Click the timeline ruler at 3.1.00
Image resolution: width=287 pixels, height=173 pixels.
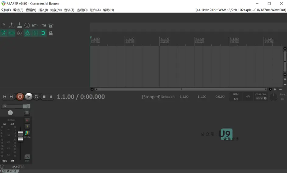point(165,39)
